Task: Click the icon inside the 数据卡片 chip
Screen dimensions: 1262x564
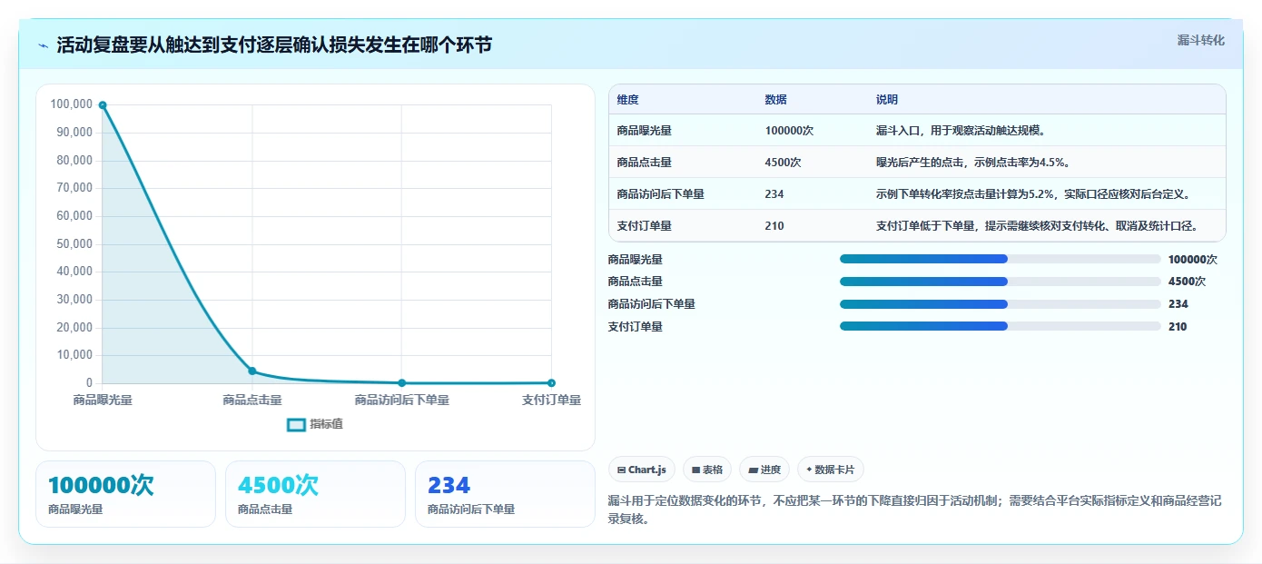Action: pyautogui.click(x=809, y=470)
